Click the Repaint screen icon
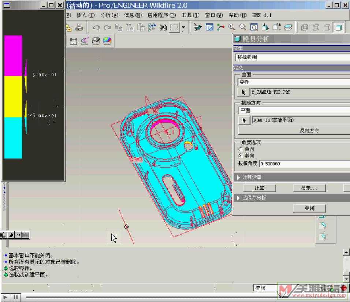Screen dimensions: 350x302 click(209, 27)
